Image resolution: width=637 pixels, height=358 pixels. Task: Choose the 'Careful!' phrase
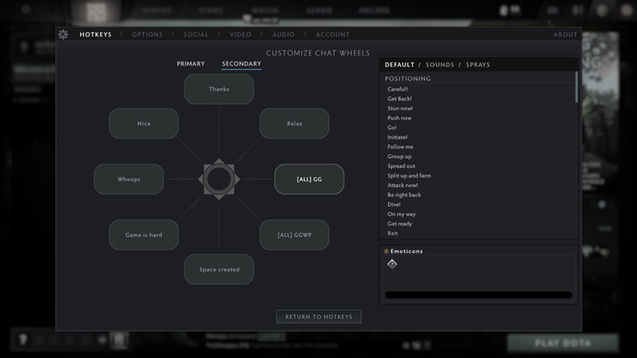(398, 89)
